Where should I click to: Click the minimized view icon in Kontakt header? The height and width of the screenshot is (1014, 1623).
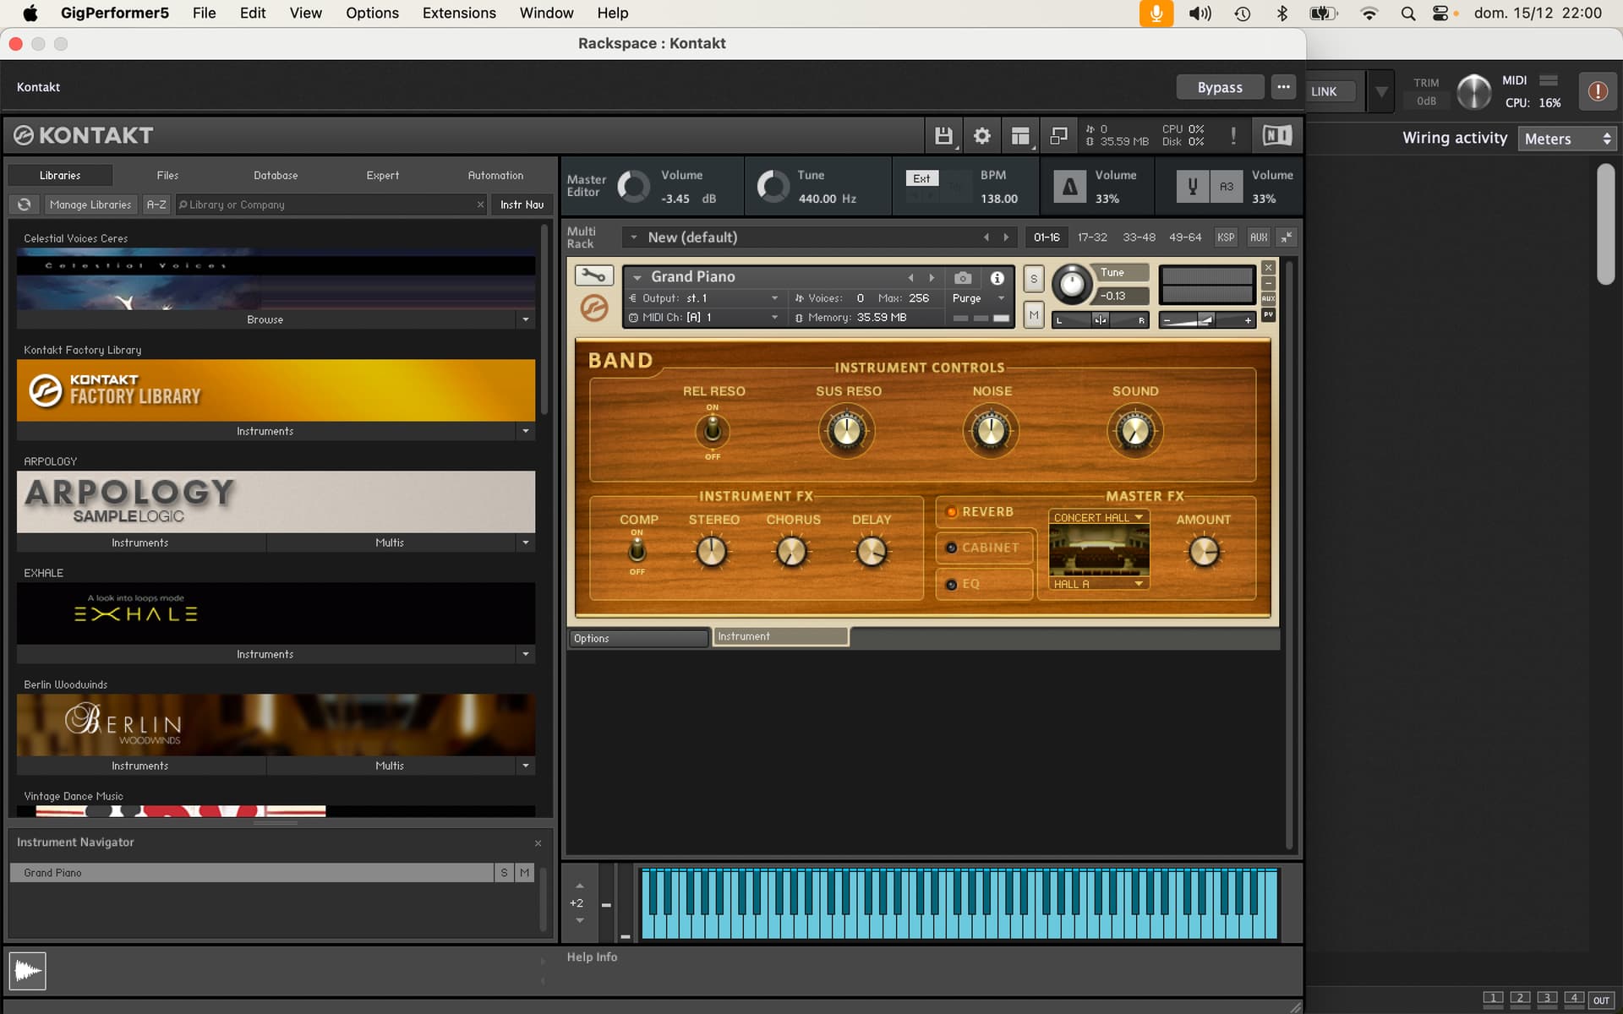point(1058,135)
